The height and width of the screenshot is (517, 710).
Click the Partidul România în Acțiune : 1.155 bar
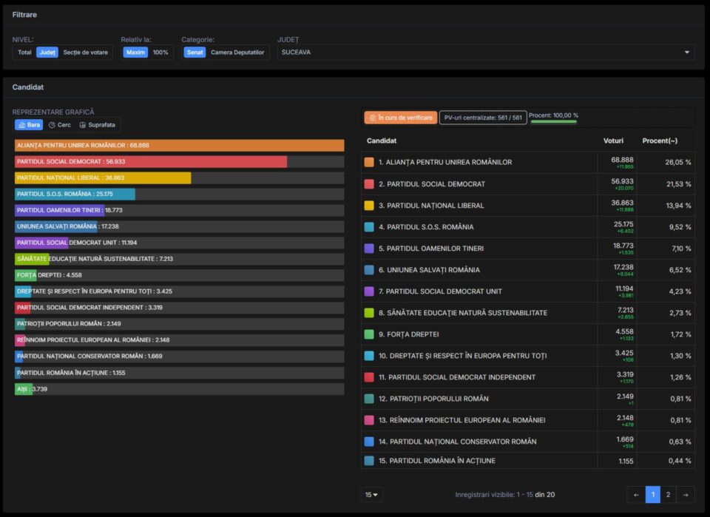(x=18, y=373)
